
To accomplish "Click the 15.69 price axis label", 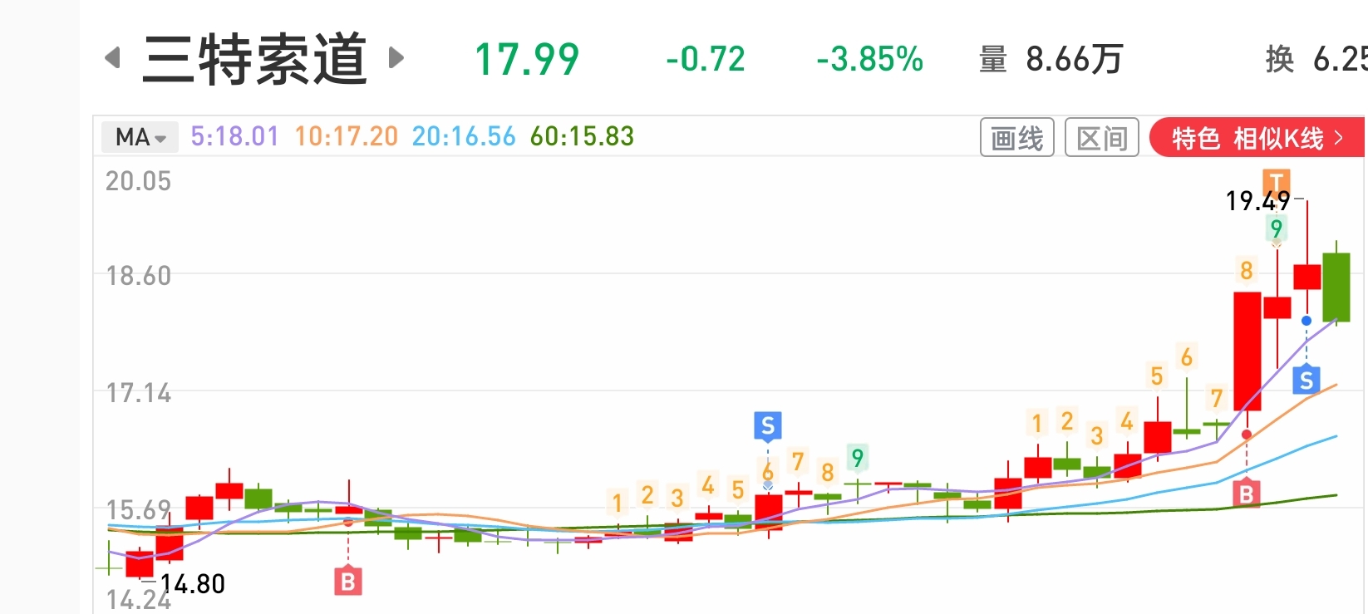I will click(138, 509).
